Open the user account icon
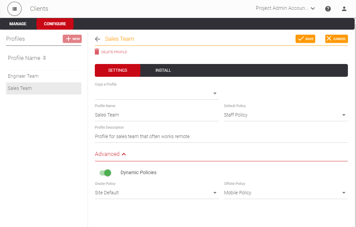This screenshot has height=227, width=356. click(x=344, y=8)
